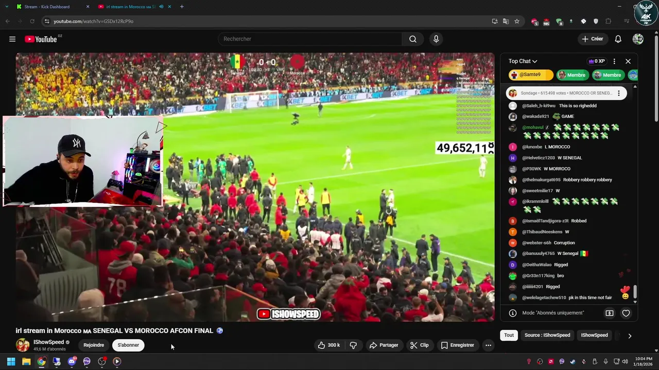Open the Extensions puzzle icon
Image resolution: width=659 pixels, height=370 pixels.
click(609, 21)
